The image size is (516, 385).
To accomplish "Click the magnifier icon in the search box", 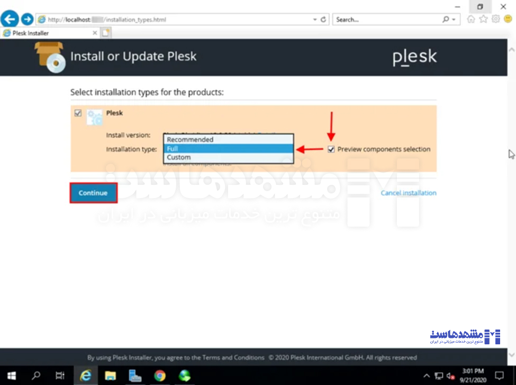I will click(446, 20).
